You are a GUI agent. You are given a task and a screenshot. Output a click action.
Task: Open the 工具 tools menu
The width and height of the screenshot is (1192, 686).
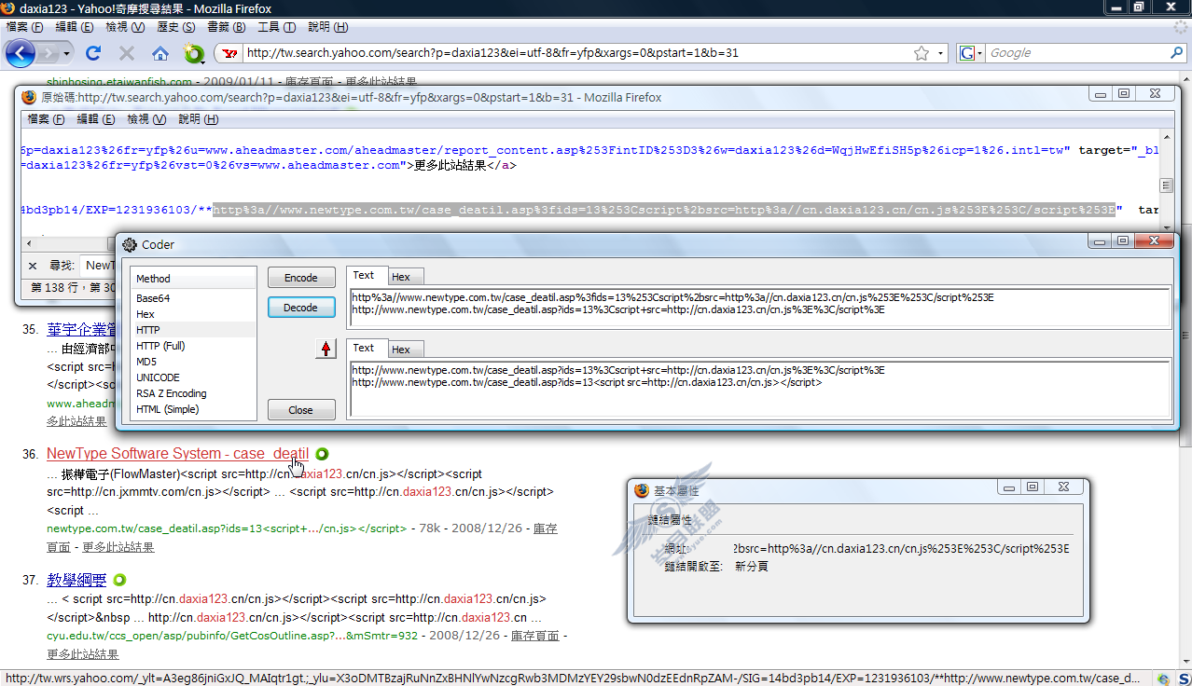point(276,27)
